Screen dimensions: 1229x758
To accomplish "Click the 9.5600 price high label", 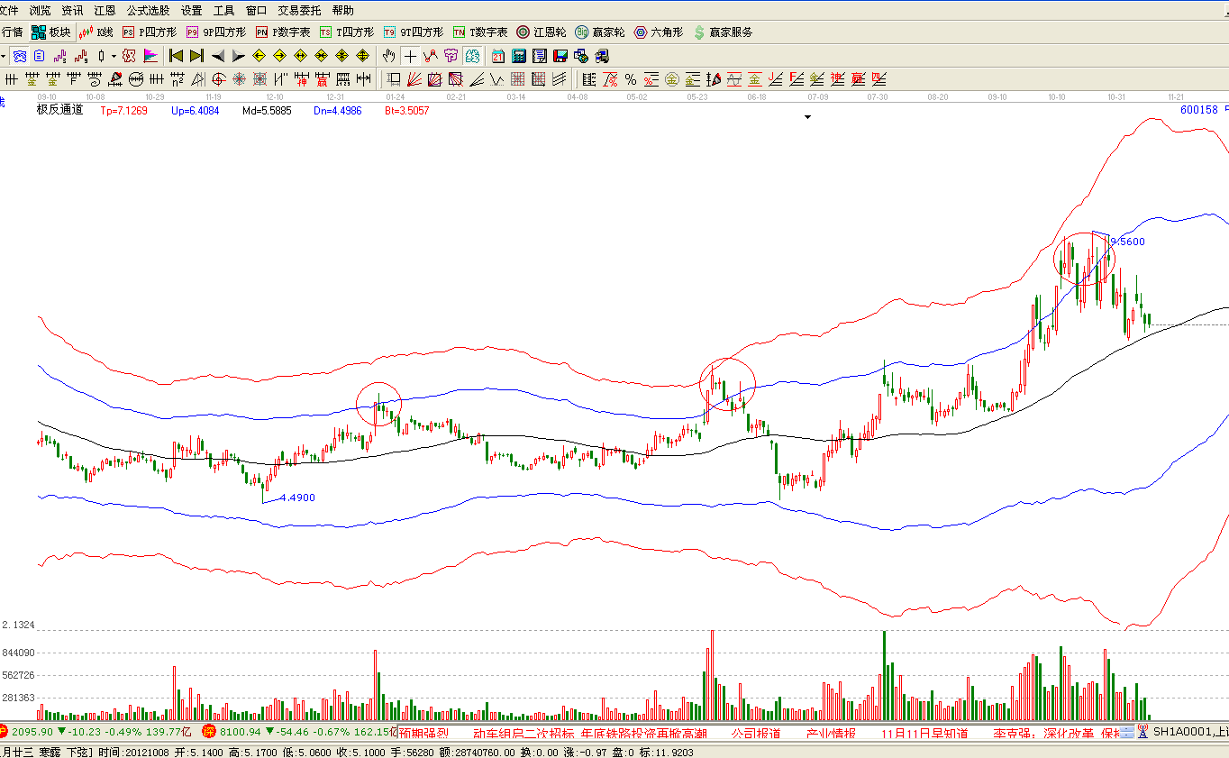I will point(1127,242).
